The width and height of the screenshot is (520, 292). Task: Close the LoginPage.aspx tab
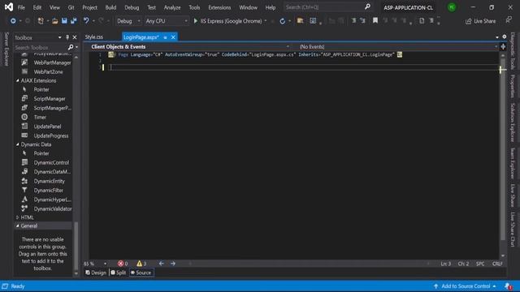tap(173, 37)
